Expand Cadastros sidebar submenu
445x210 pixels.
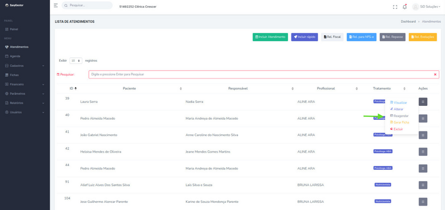click(x=25, y=66)
